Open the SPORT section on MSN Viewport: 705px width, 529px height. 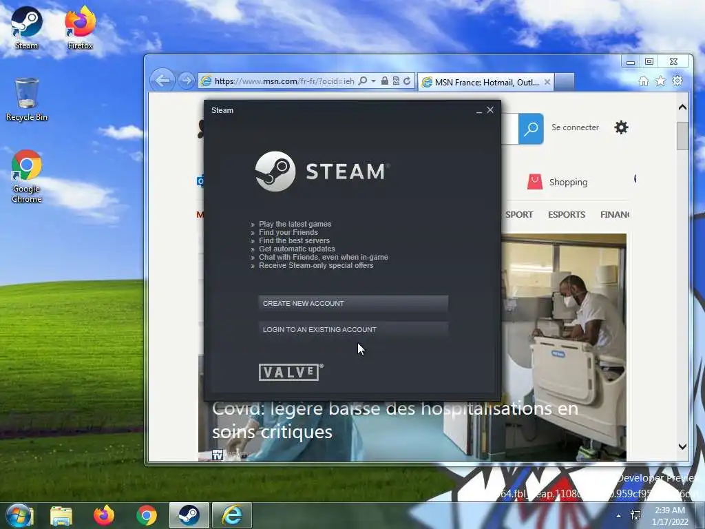click(519, 215)
